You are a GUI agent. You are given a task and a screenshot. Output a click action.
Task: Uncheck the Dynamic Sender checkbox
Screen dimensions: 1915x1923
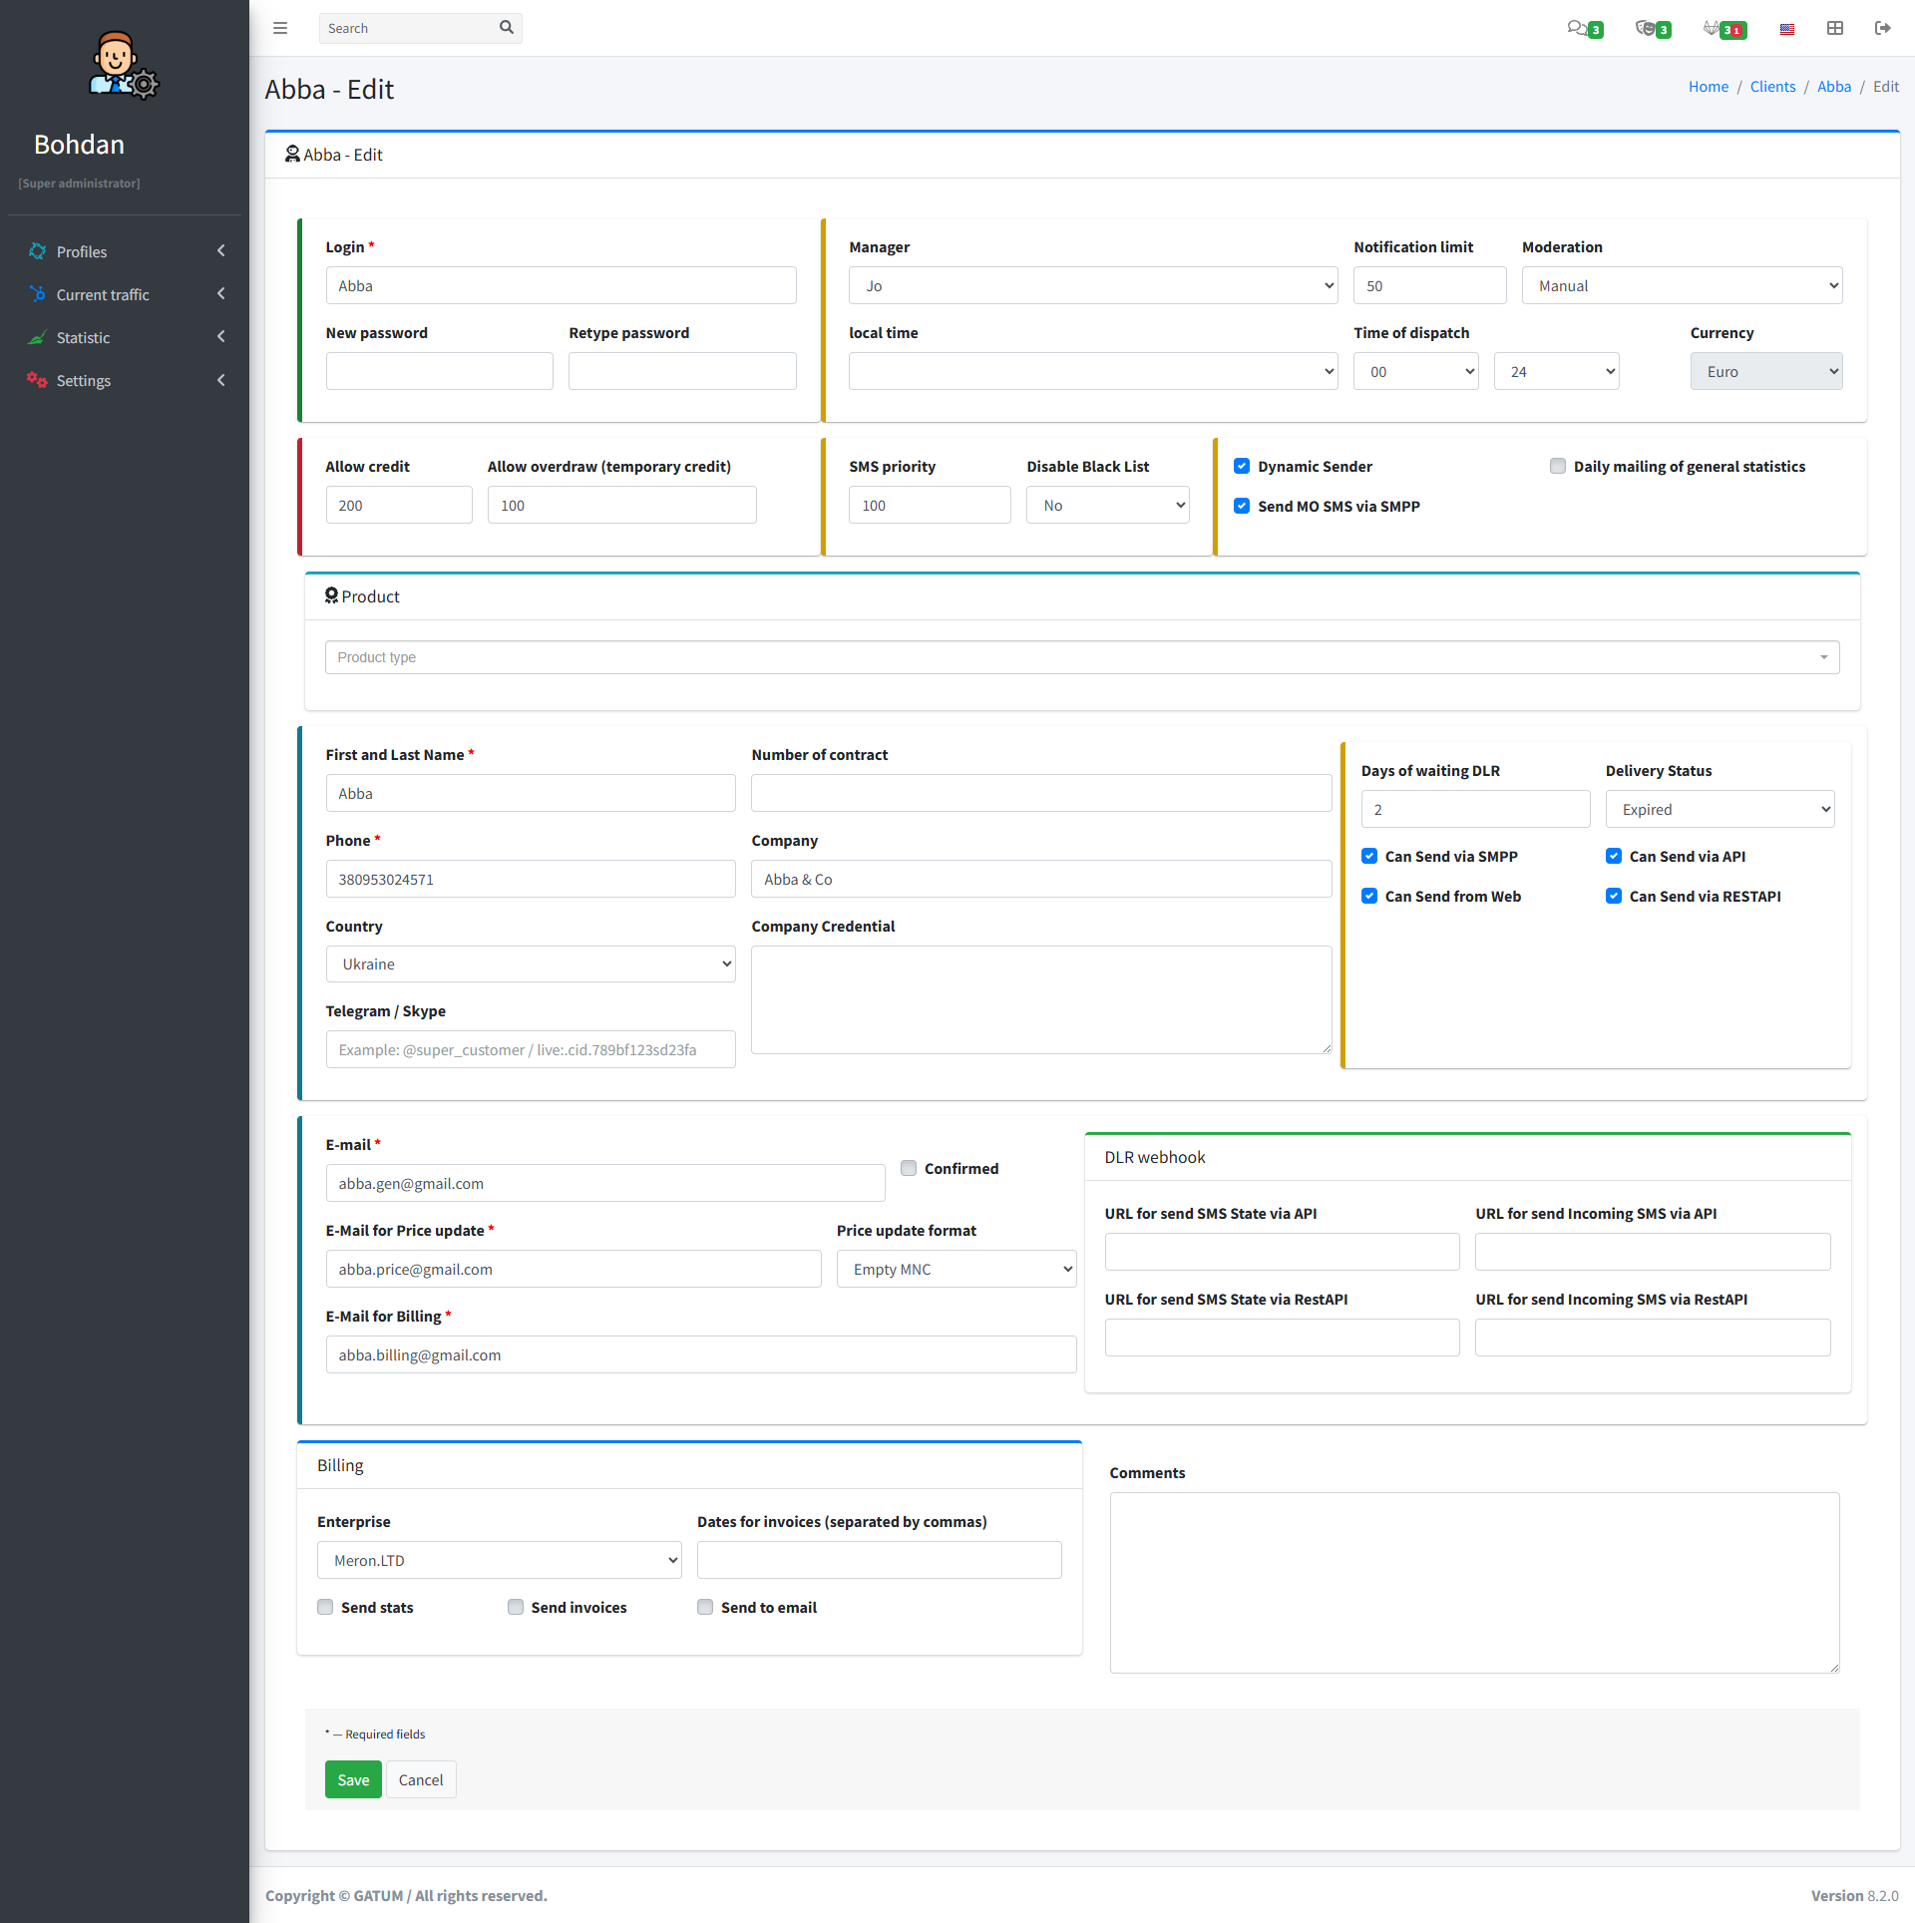click(x=1242, y=466)
